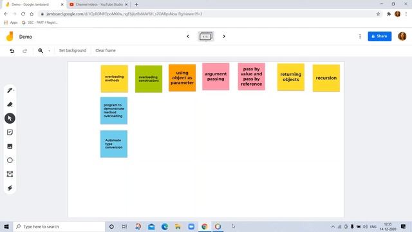Image resolution: width=412 pixels, height=232 pixels.
Task: Undo the last action
Action: click(12, 50)
